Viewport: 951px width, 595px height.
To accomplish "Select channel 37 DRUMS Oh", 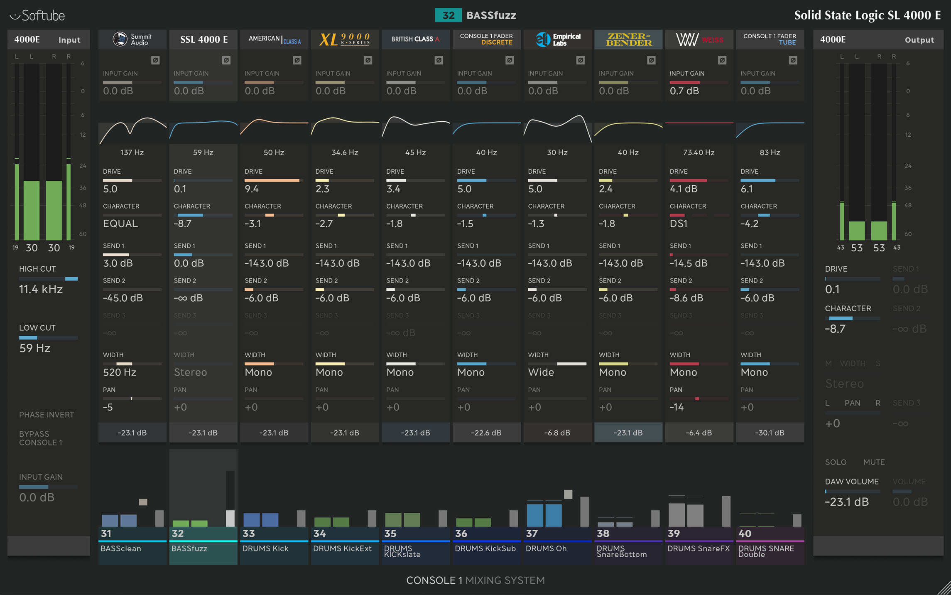I will [x=557, y=545].
